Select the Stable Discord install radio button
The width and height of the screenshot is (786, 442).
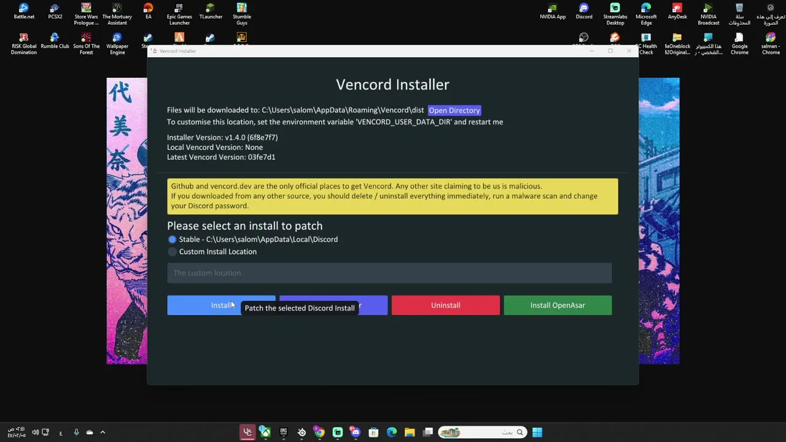coord(172,239)
